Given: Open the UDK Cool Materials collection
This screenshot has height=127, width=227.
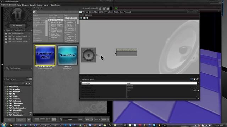Looking at the screenshot, I should pyautogui.click(x=15, y=39).
